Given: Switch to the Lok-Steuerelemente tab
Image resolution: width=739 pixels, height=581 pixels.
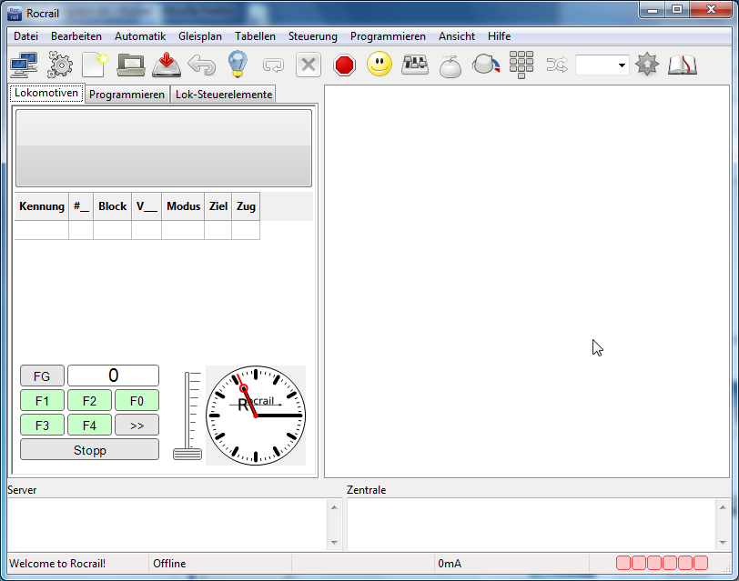Looking at the screenshot, I should click(x=223, y=95).
